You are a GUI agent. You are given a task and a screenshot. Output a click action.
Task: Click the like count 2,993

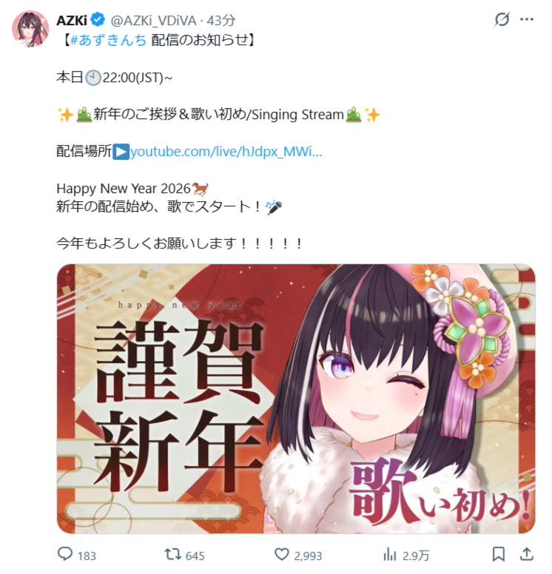(x=308, y=556)
